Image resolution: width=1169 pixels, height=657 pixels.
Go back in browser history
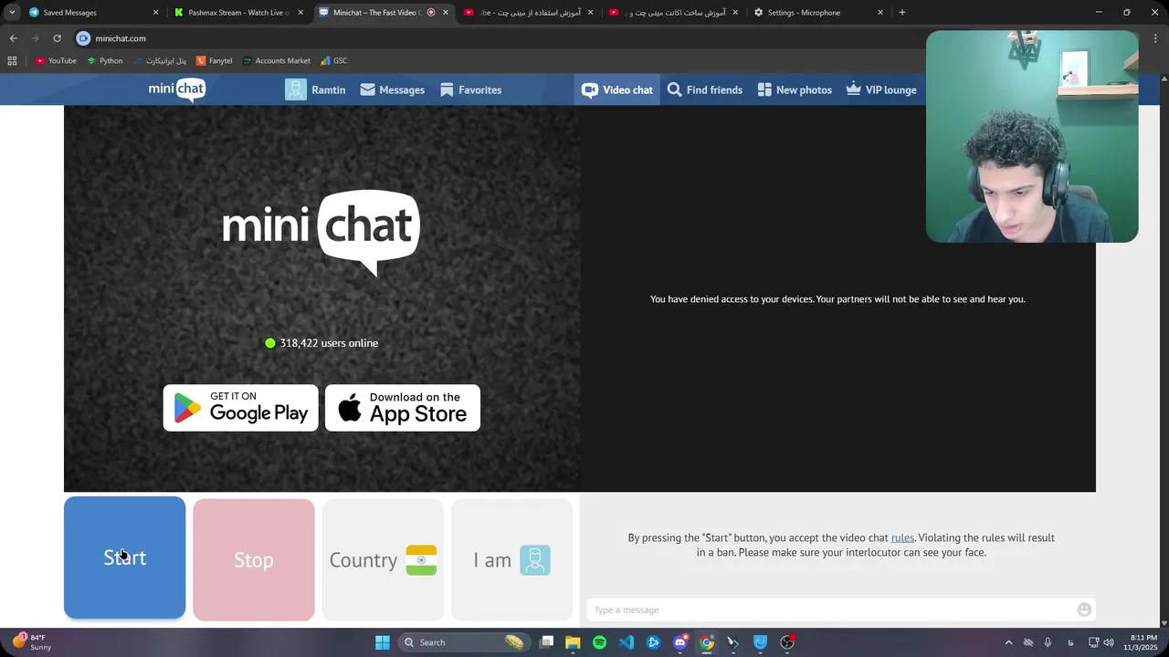(x=13, y=38)
